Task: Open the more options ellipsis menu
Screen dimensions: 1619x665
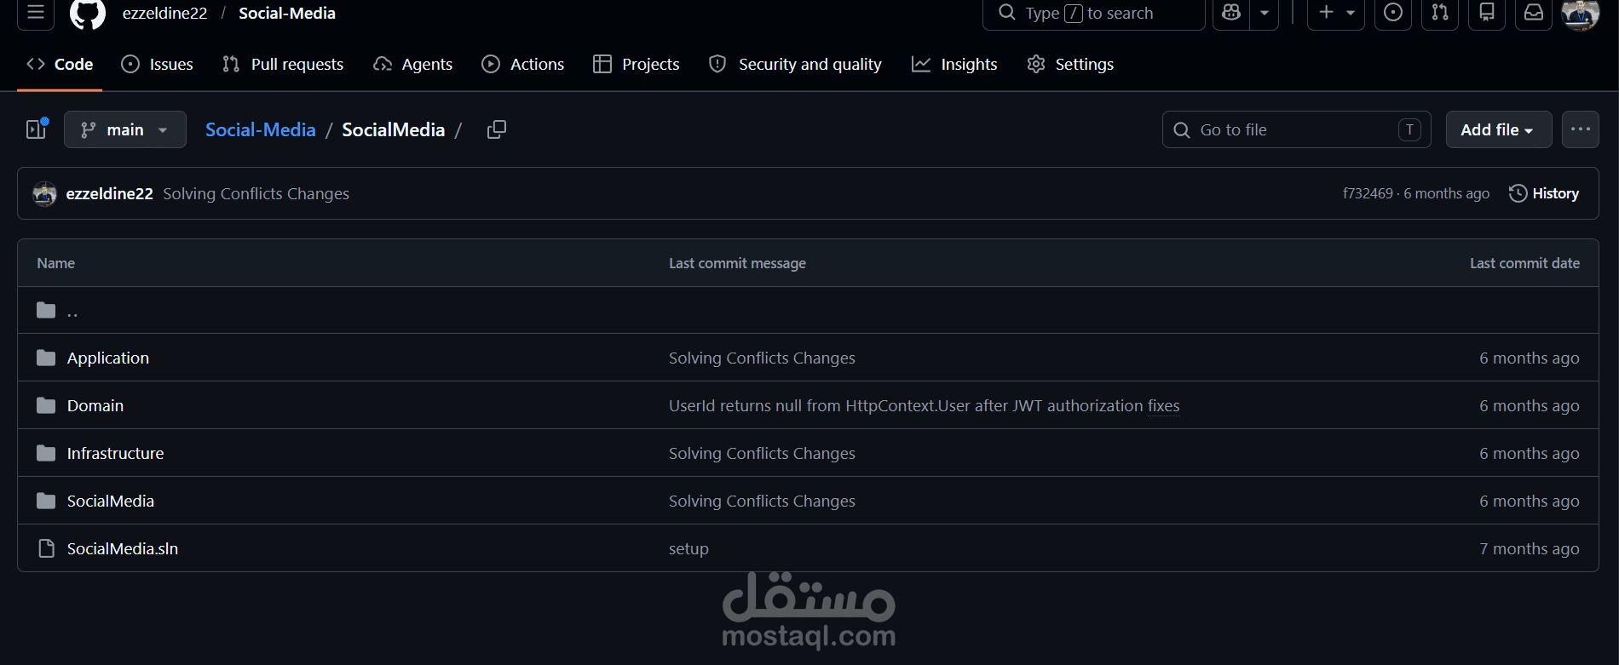Action: 1580,129
